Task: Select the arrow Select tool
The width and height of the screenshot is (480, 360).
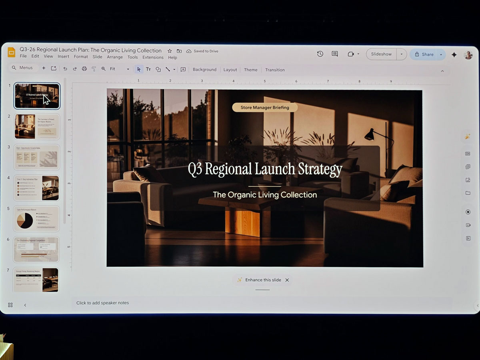Action: [x=138, y=69]
